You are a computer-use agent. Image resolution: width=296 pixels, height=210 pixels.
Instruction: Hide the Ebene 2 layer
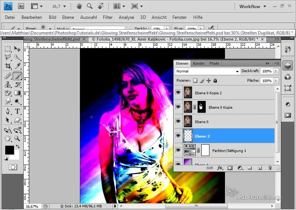click(178, 136)
